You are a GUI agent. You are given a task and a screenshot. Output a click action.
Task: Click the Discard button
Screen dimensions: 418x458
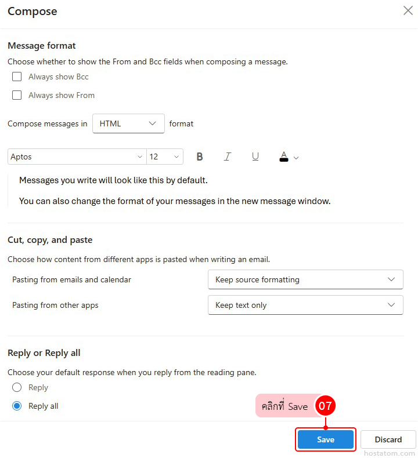point(388,439)
